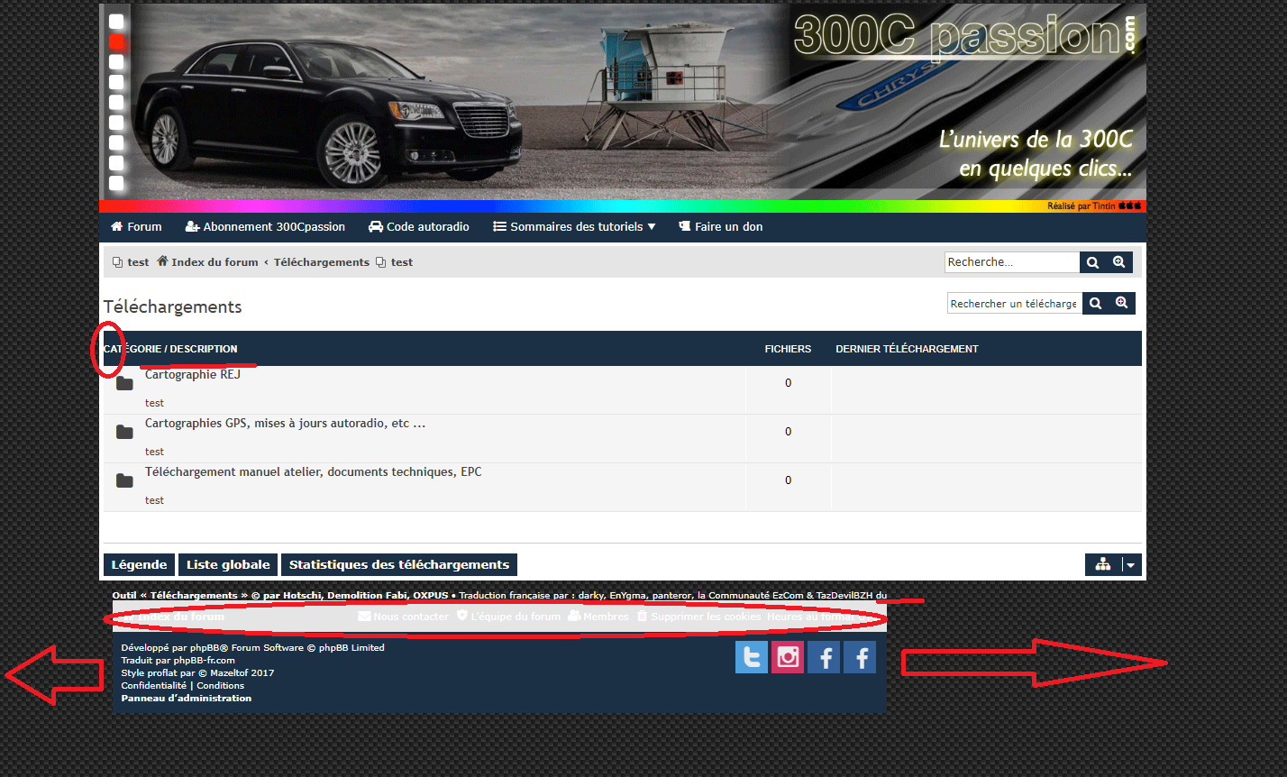1287x777 pixels.
Task: Click la Communauté EzCom credit
Action: 751,596
